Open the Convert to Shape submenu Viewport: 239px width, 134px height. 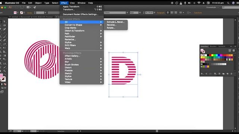[82, 25]
